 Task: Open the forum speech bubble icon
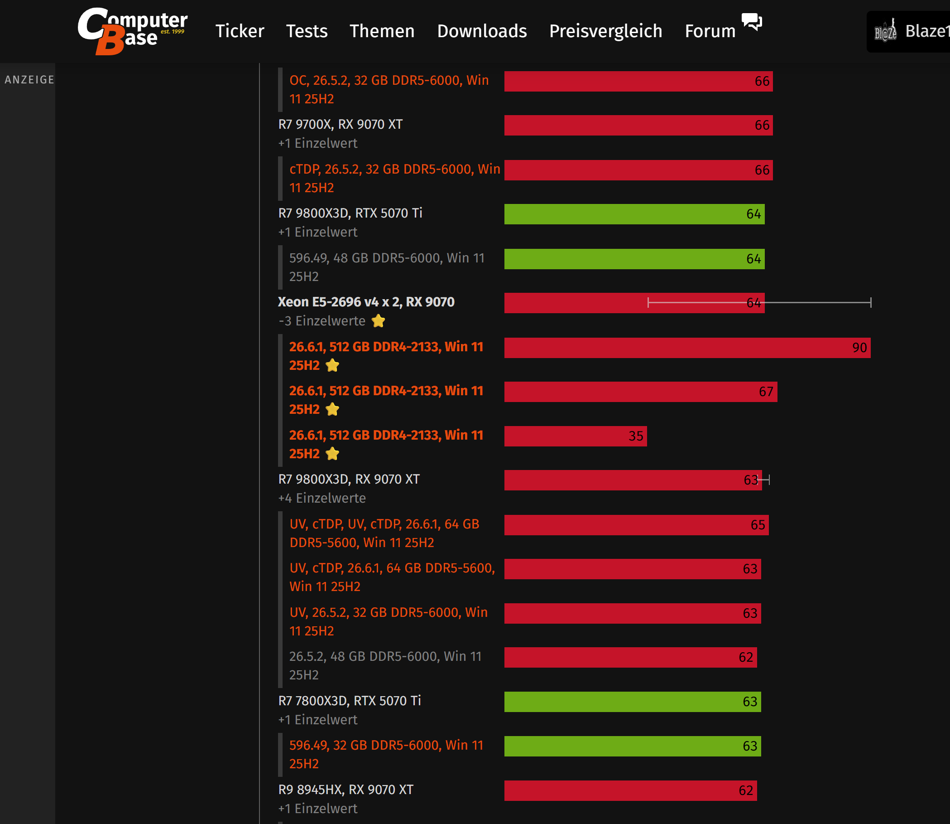752,21
